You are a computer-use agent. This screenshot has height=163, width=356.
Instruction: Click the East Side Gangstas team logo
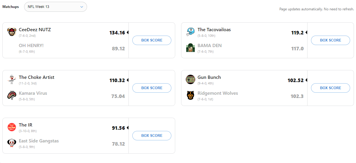click(12, 143)
